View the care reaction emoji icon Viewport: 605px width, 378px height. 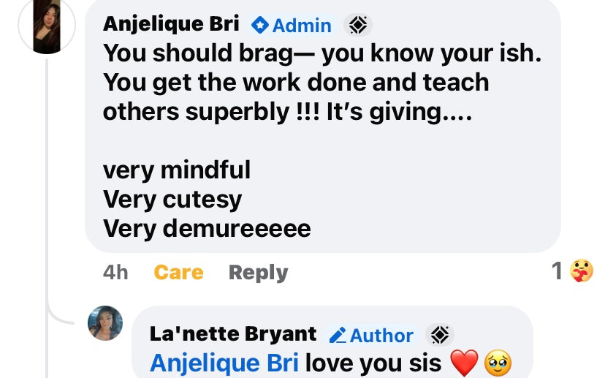click(582, 271)
